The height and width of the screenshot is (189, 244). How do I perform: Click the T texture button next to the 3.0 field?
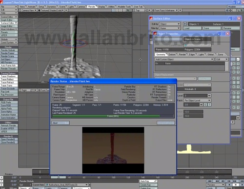click(x=209, y=105)
